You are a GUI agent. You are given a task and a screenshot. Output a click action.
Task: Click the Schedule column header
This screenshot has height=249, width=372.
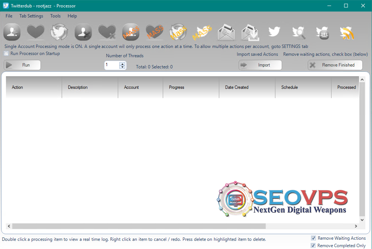pyautogui.click(x=303, y=87)
